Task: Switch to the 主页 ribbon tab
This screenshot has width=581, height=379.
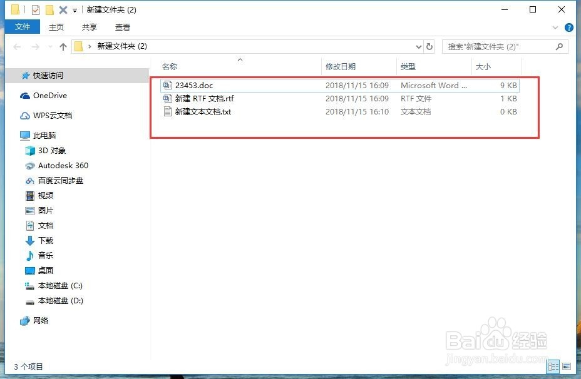Action: [56, 27]
